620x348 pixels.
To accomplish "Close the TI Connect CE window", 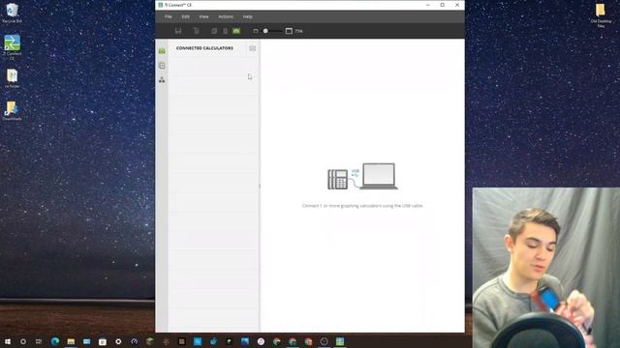I will pyautogui.click(x=457, y=5).
